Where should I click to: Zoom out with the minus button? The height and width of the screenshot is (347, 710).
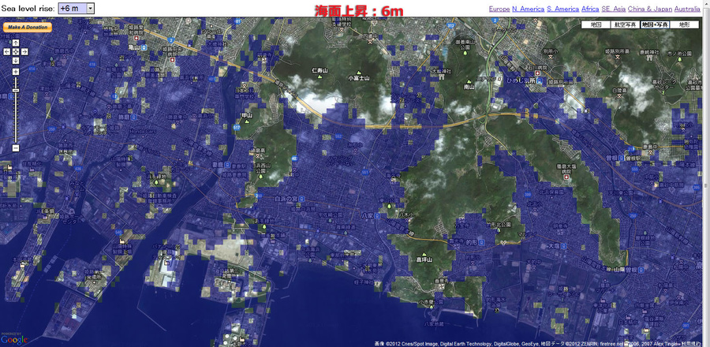coord(15,147)
